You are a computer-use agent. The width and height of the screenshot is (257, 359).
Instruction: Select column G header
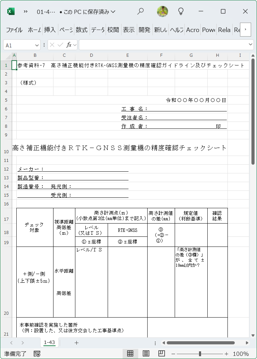[191, 55]
